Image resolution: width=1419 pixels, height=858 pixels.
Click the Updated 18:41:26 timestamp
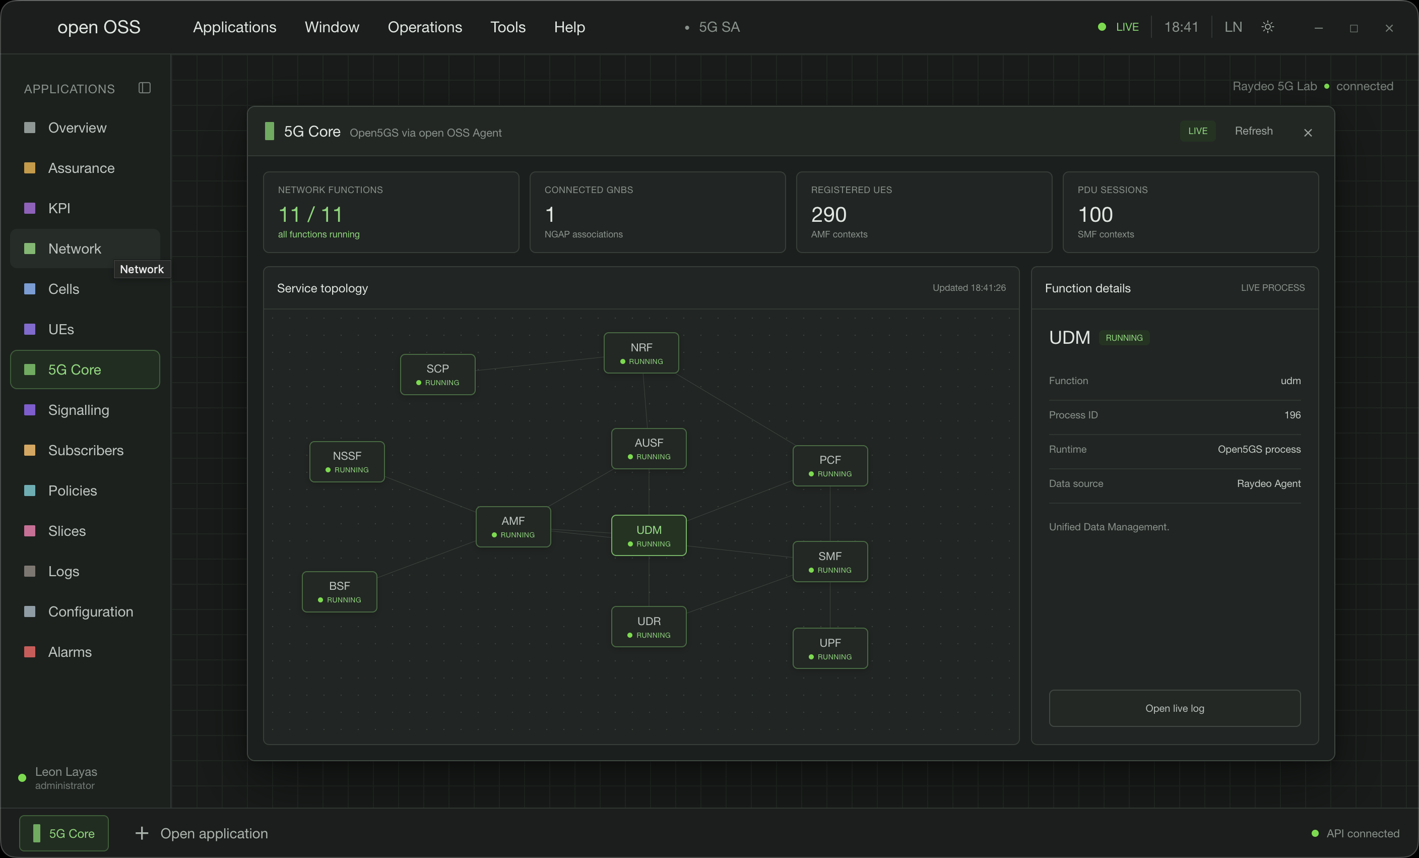tap(969, 287)
